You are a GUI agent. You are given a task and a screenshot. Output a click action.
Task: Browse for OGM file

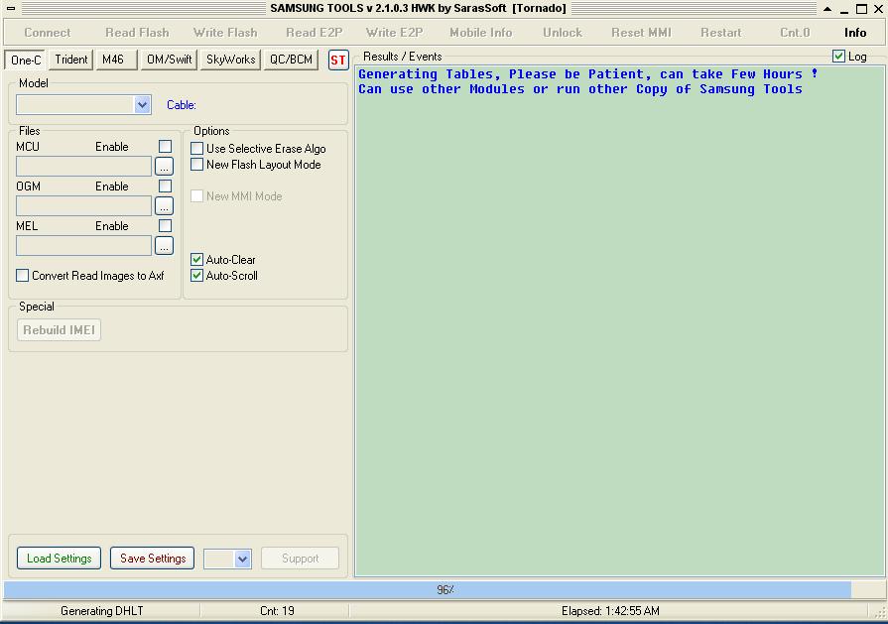(x=165, y=206)
